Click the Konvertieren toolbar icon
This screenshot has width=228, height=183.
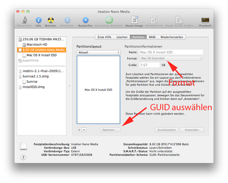click(154, 20)
